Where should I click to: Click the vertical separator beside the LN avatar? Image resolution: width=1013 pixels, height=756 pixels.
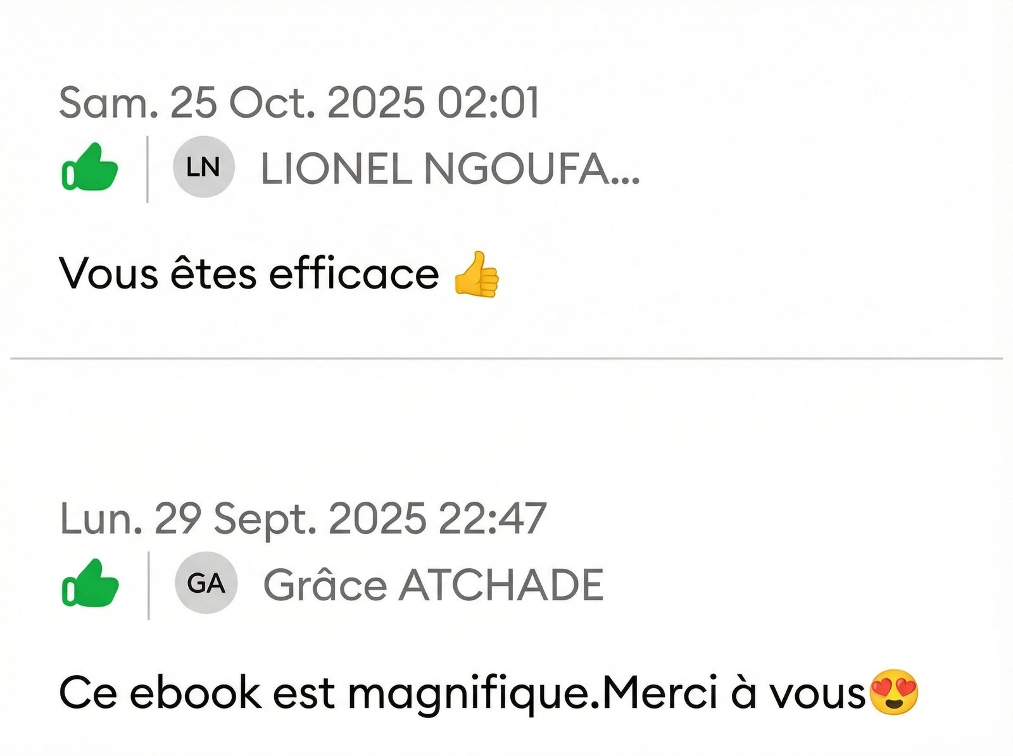click(148, 169)
